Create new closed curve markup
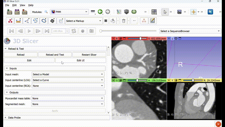225x127 pixels. point(44,21)
